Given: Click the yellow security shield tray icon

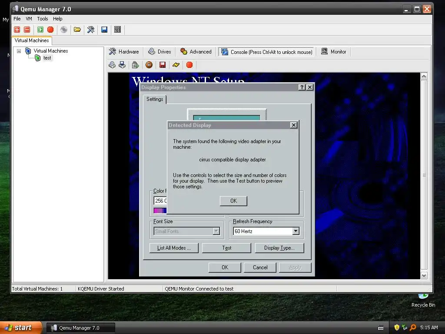Looking at the screenshot, I should (x=397, y=327).
